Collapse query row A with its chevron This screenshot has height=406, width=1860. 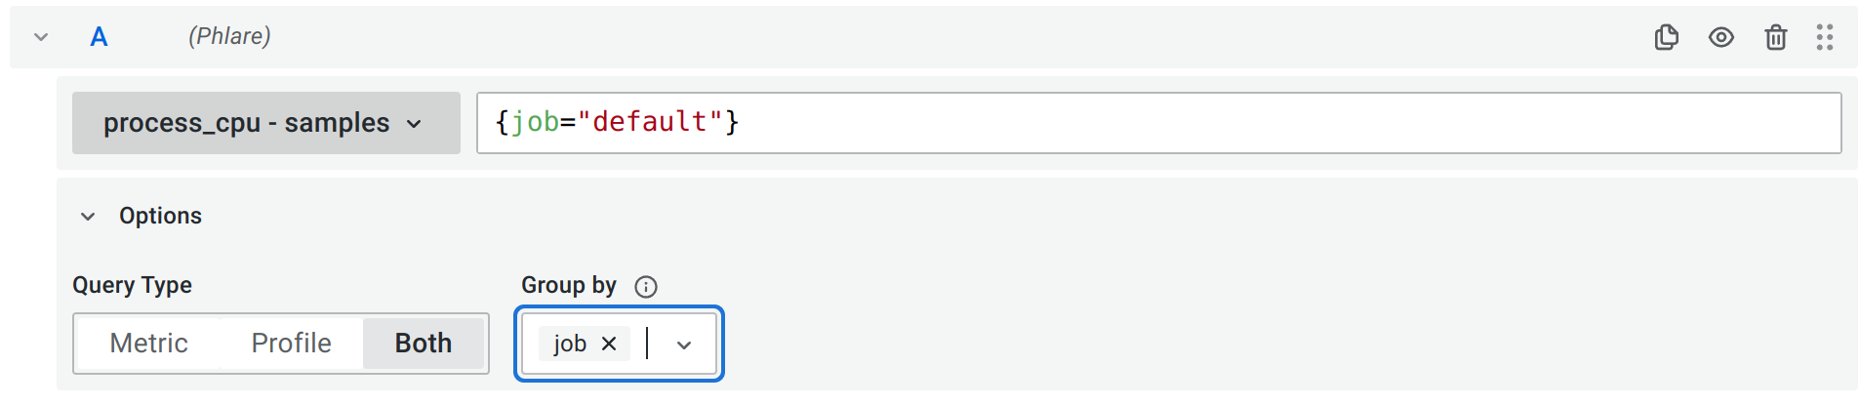(x=41, y=37)
